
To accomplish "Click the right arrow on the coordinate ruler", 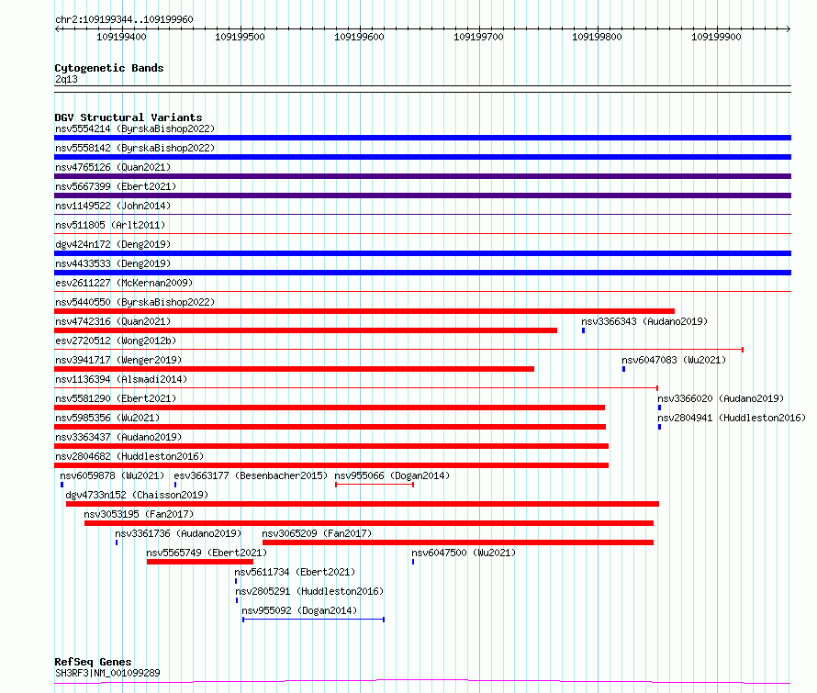I will 788,29.
